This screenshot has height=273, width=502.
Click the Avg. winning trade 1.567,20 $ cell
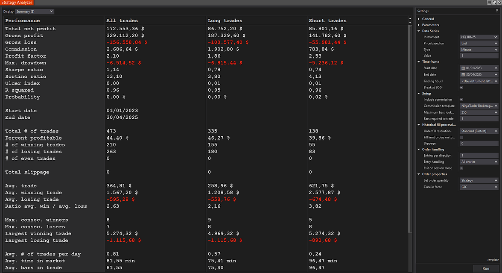pos(122,193)
